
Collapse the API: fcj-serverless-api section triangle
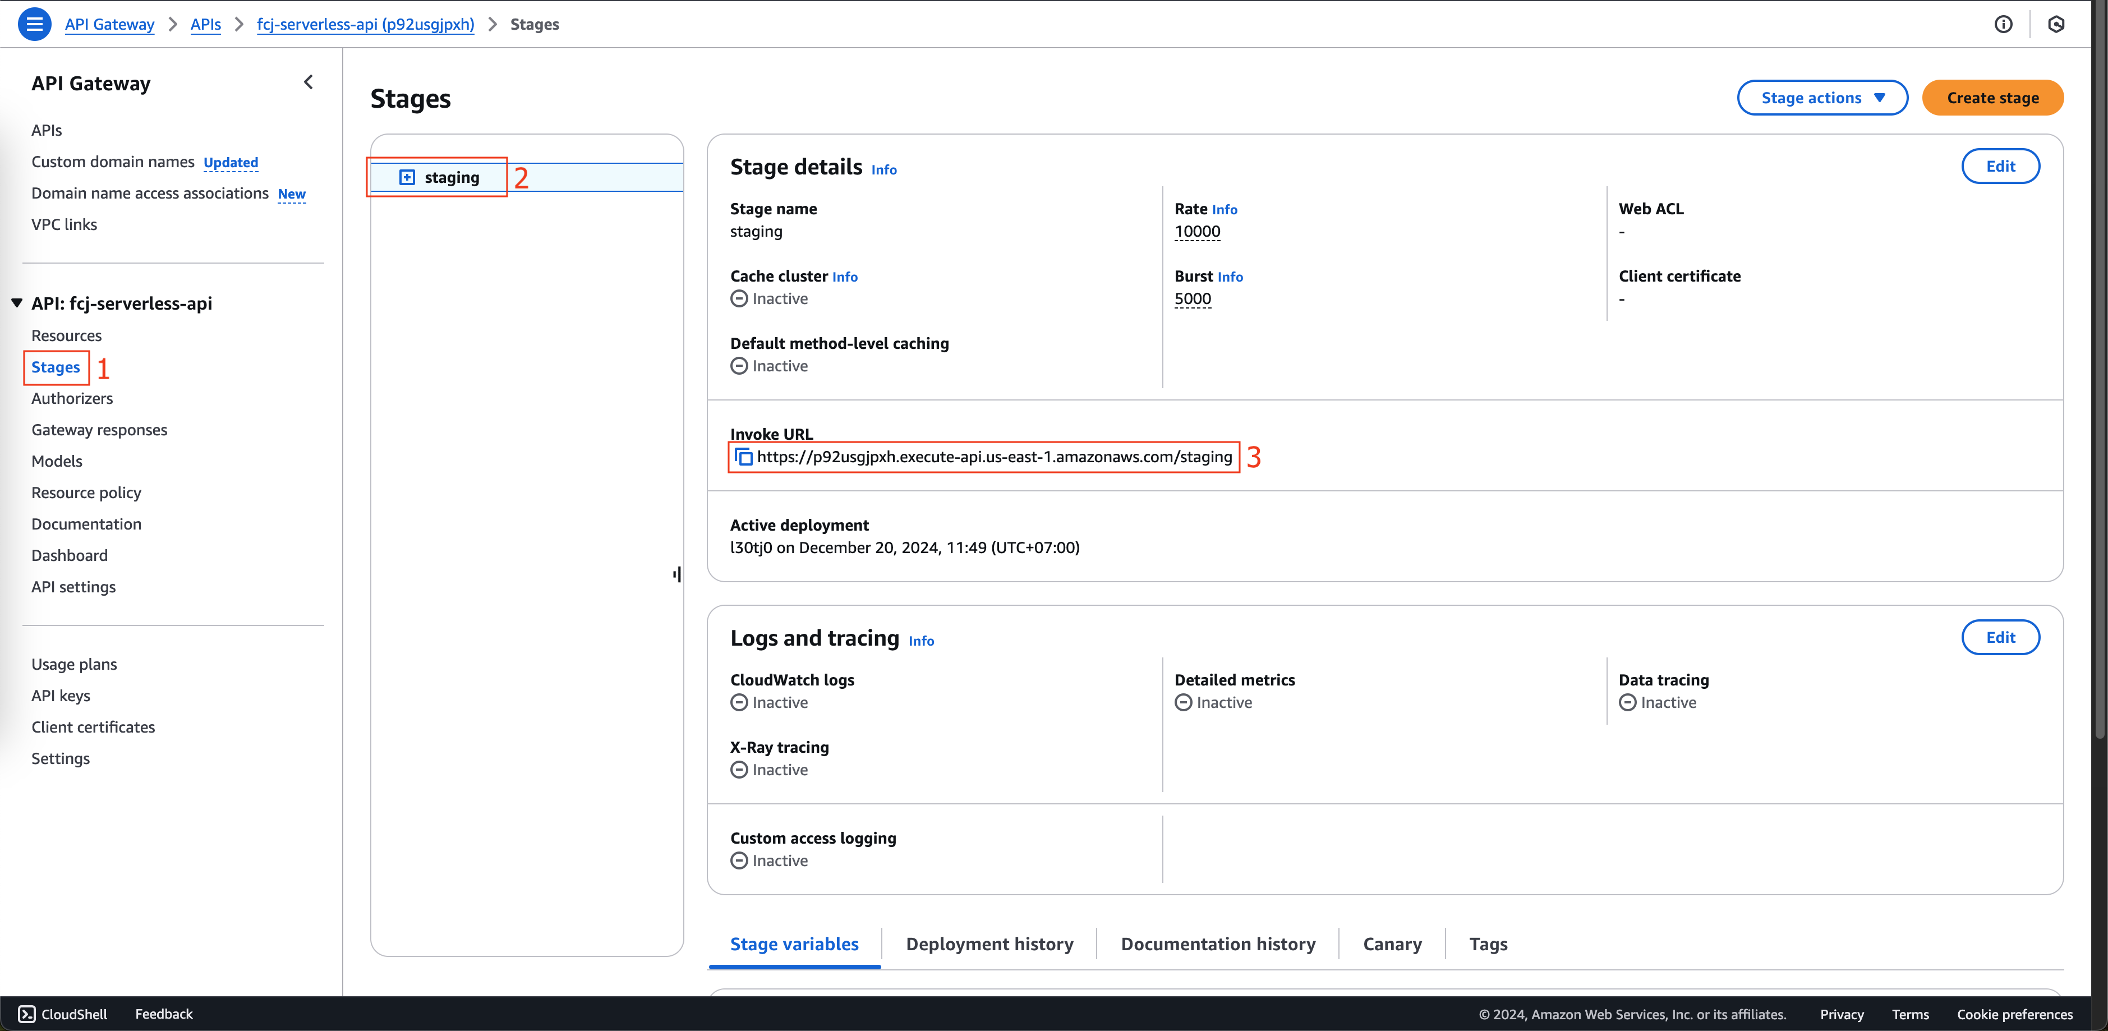pyautogui.click(x=16, y=303)
